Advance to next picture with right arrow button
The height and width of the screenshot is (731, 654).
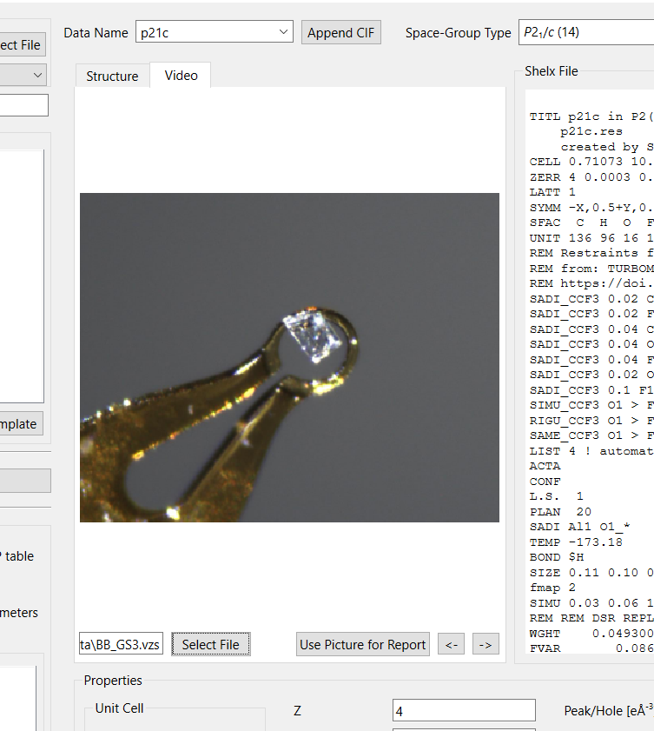486,644
